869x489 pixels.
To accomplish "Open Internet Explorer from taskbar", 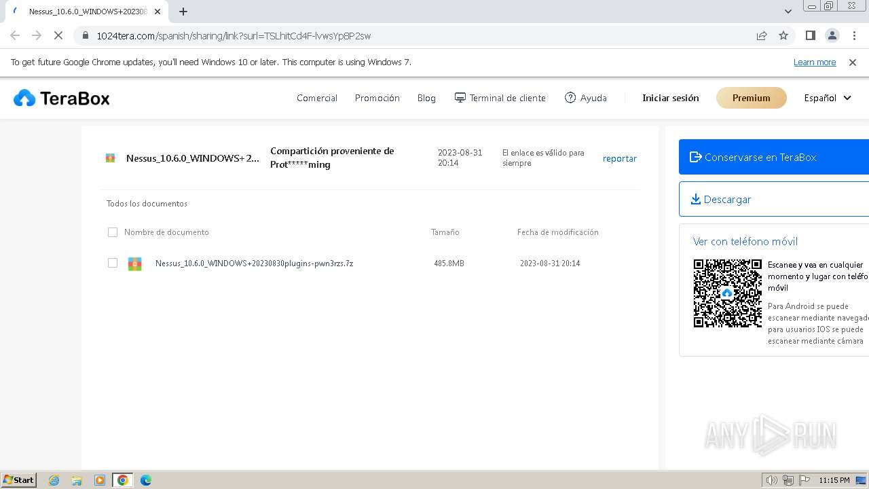I will (54, 480).
